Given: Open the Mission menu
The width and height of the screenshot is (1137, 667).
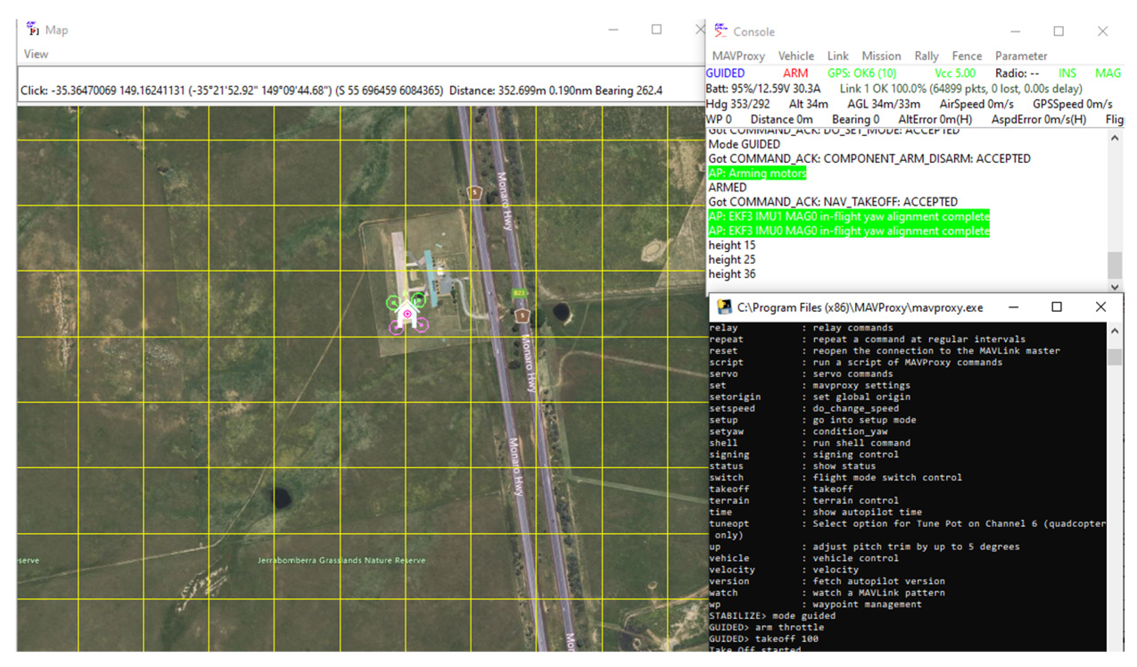Looking at the screenshot, I should (x=881, y=56).
